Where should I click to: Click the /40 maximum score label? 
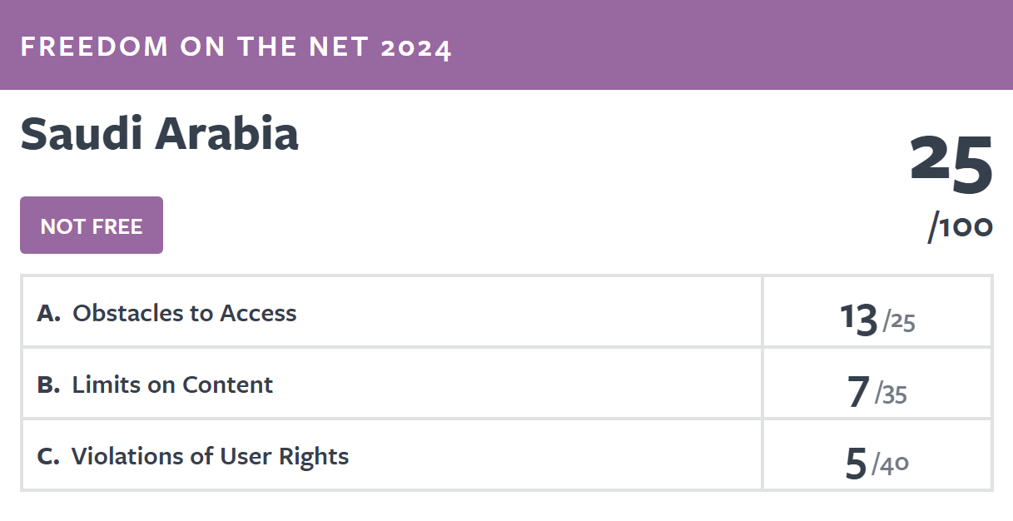coord(891,465)
